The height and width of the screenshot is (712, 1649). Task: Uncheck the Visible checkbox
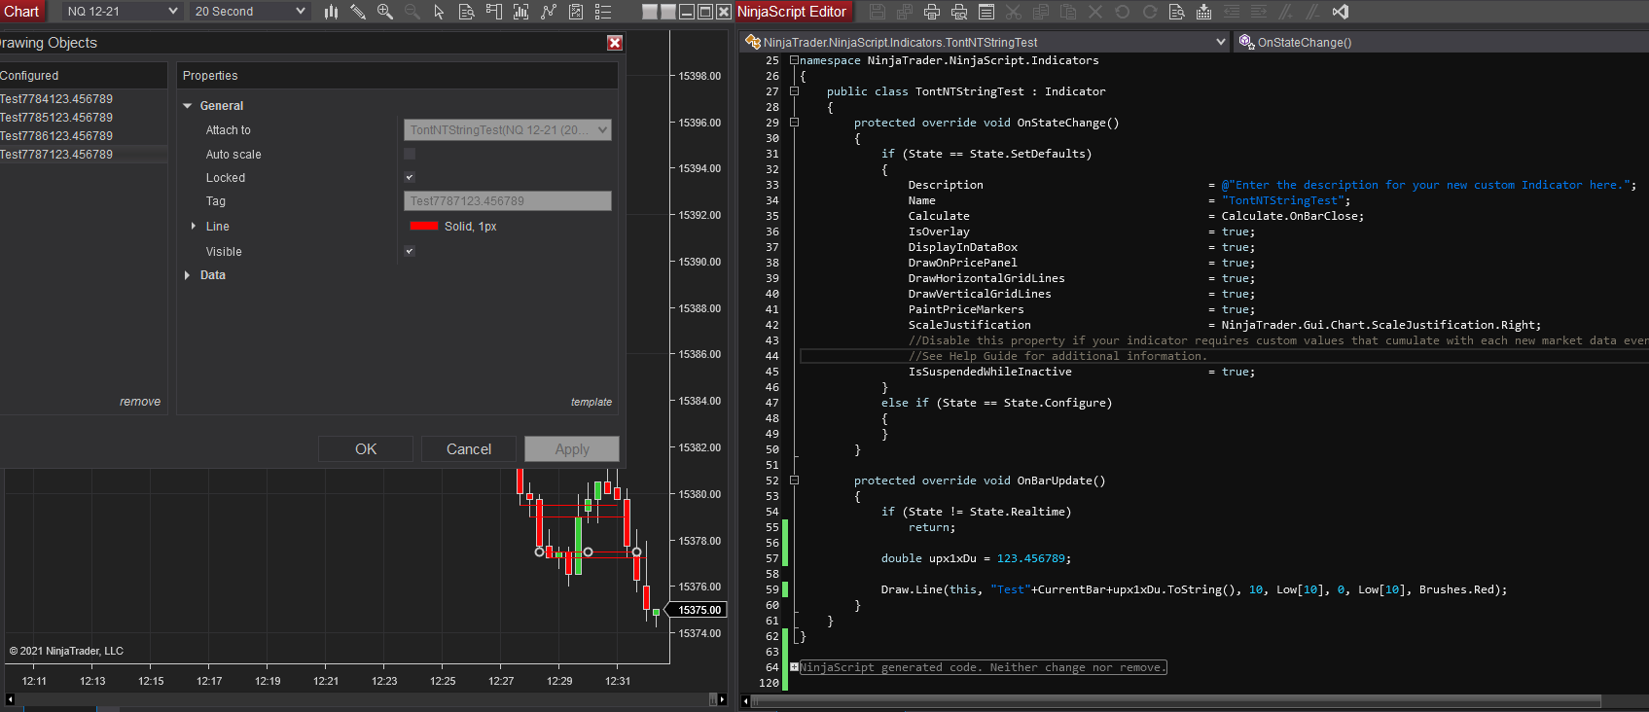[410, 252]
